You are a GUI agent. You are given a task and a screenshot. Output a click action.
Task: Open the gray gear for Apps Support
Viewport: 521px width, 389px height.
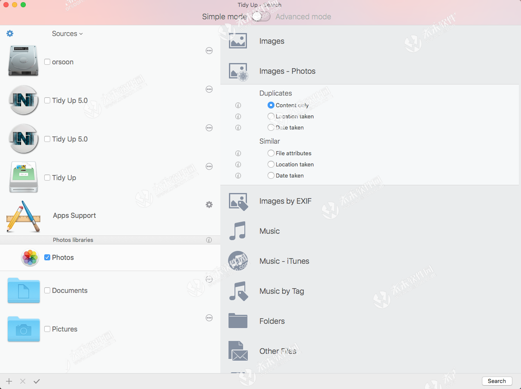click(209, 205)
